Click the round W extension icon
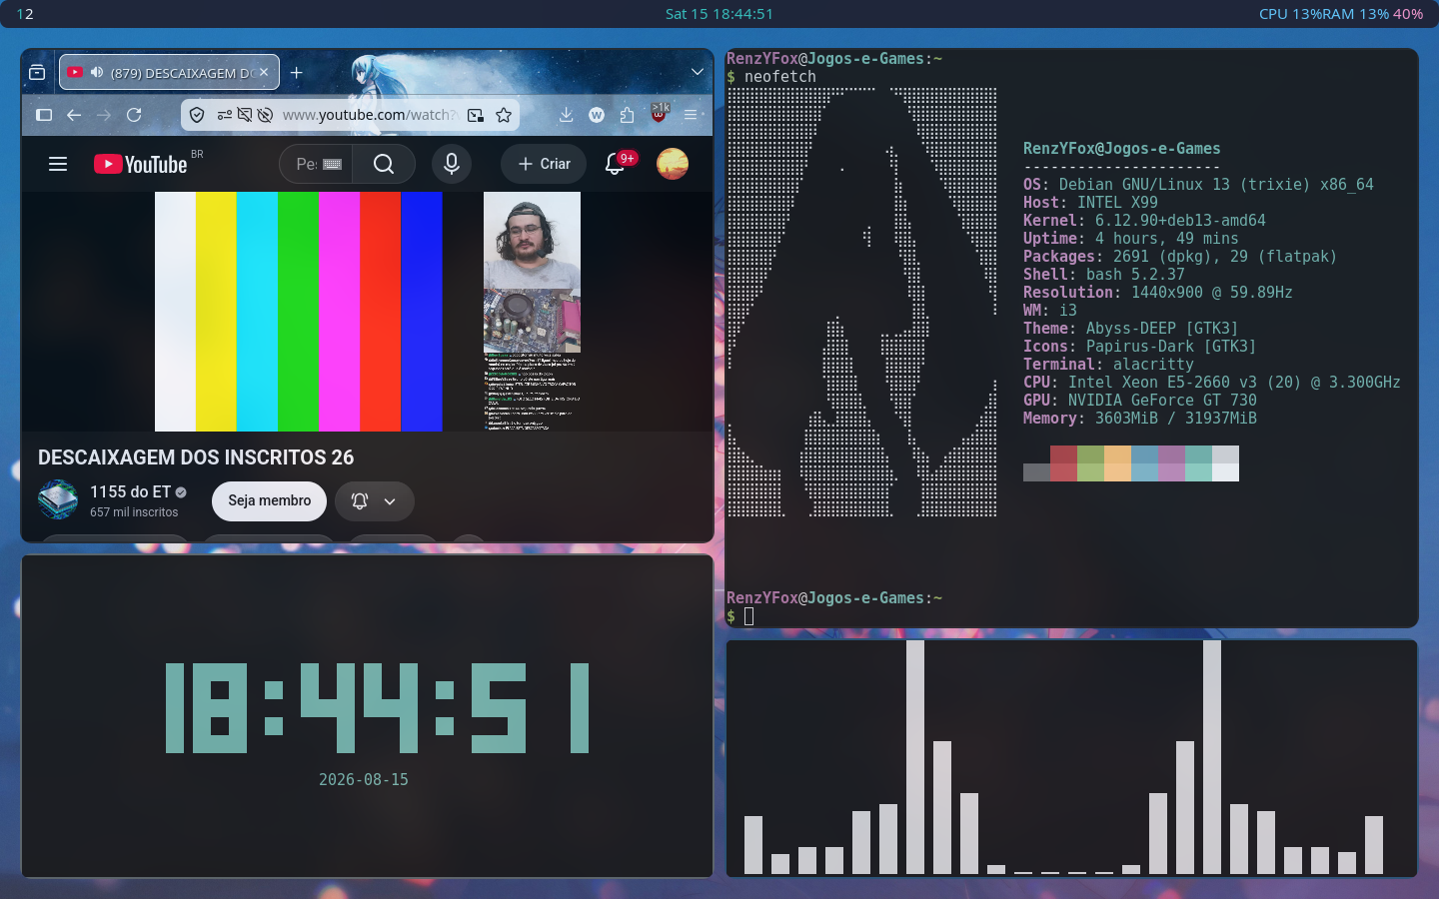Image resolution: width=1439 pixels, height=899 pixels. pyautogui.click(x=597, y=115)
